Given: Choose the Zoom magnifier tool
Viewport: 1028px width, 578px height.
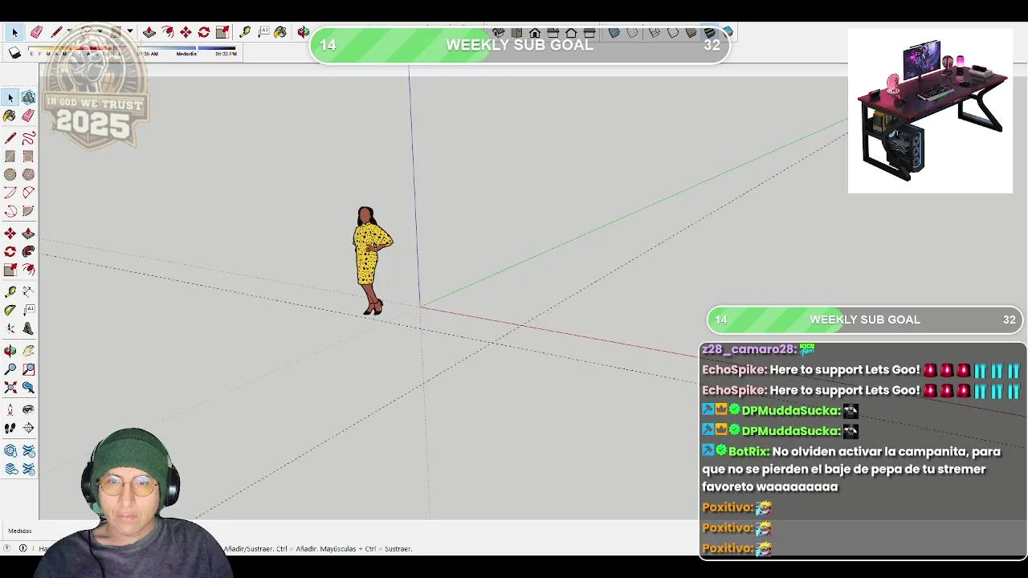Looking at the screenshot, I should click(x=10, y=369).
